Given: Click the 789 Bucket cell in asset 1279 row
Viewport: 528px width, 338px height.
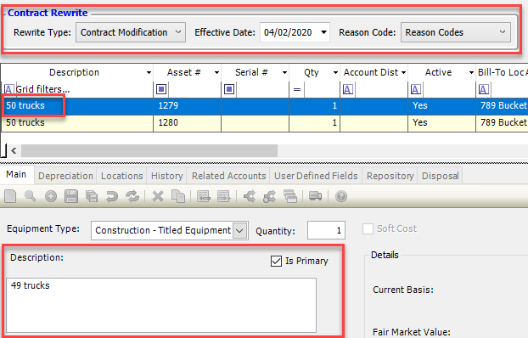Looking at the screenshot, I should 502,106.
